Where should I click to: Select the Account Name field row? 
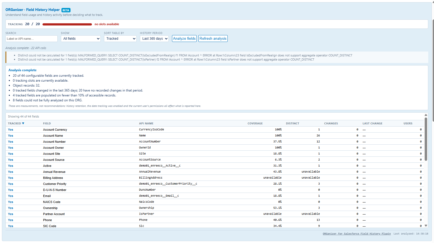[215, 136]
